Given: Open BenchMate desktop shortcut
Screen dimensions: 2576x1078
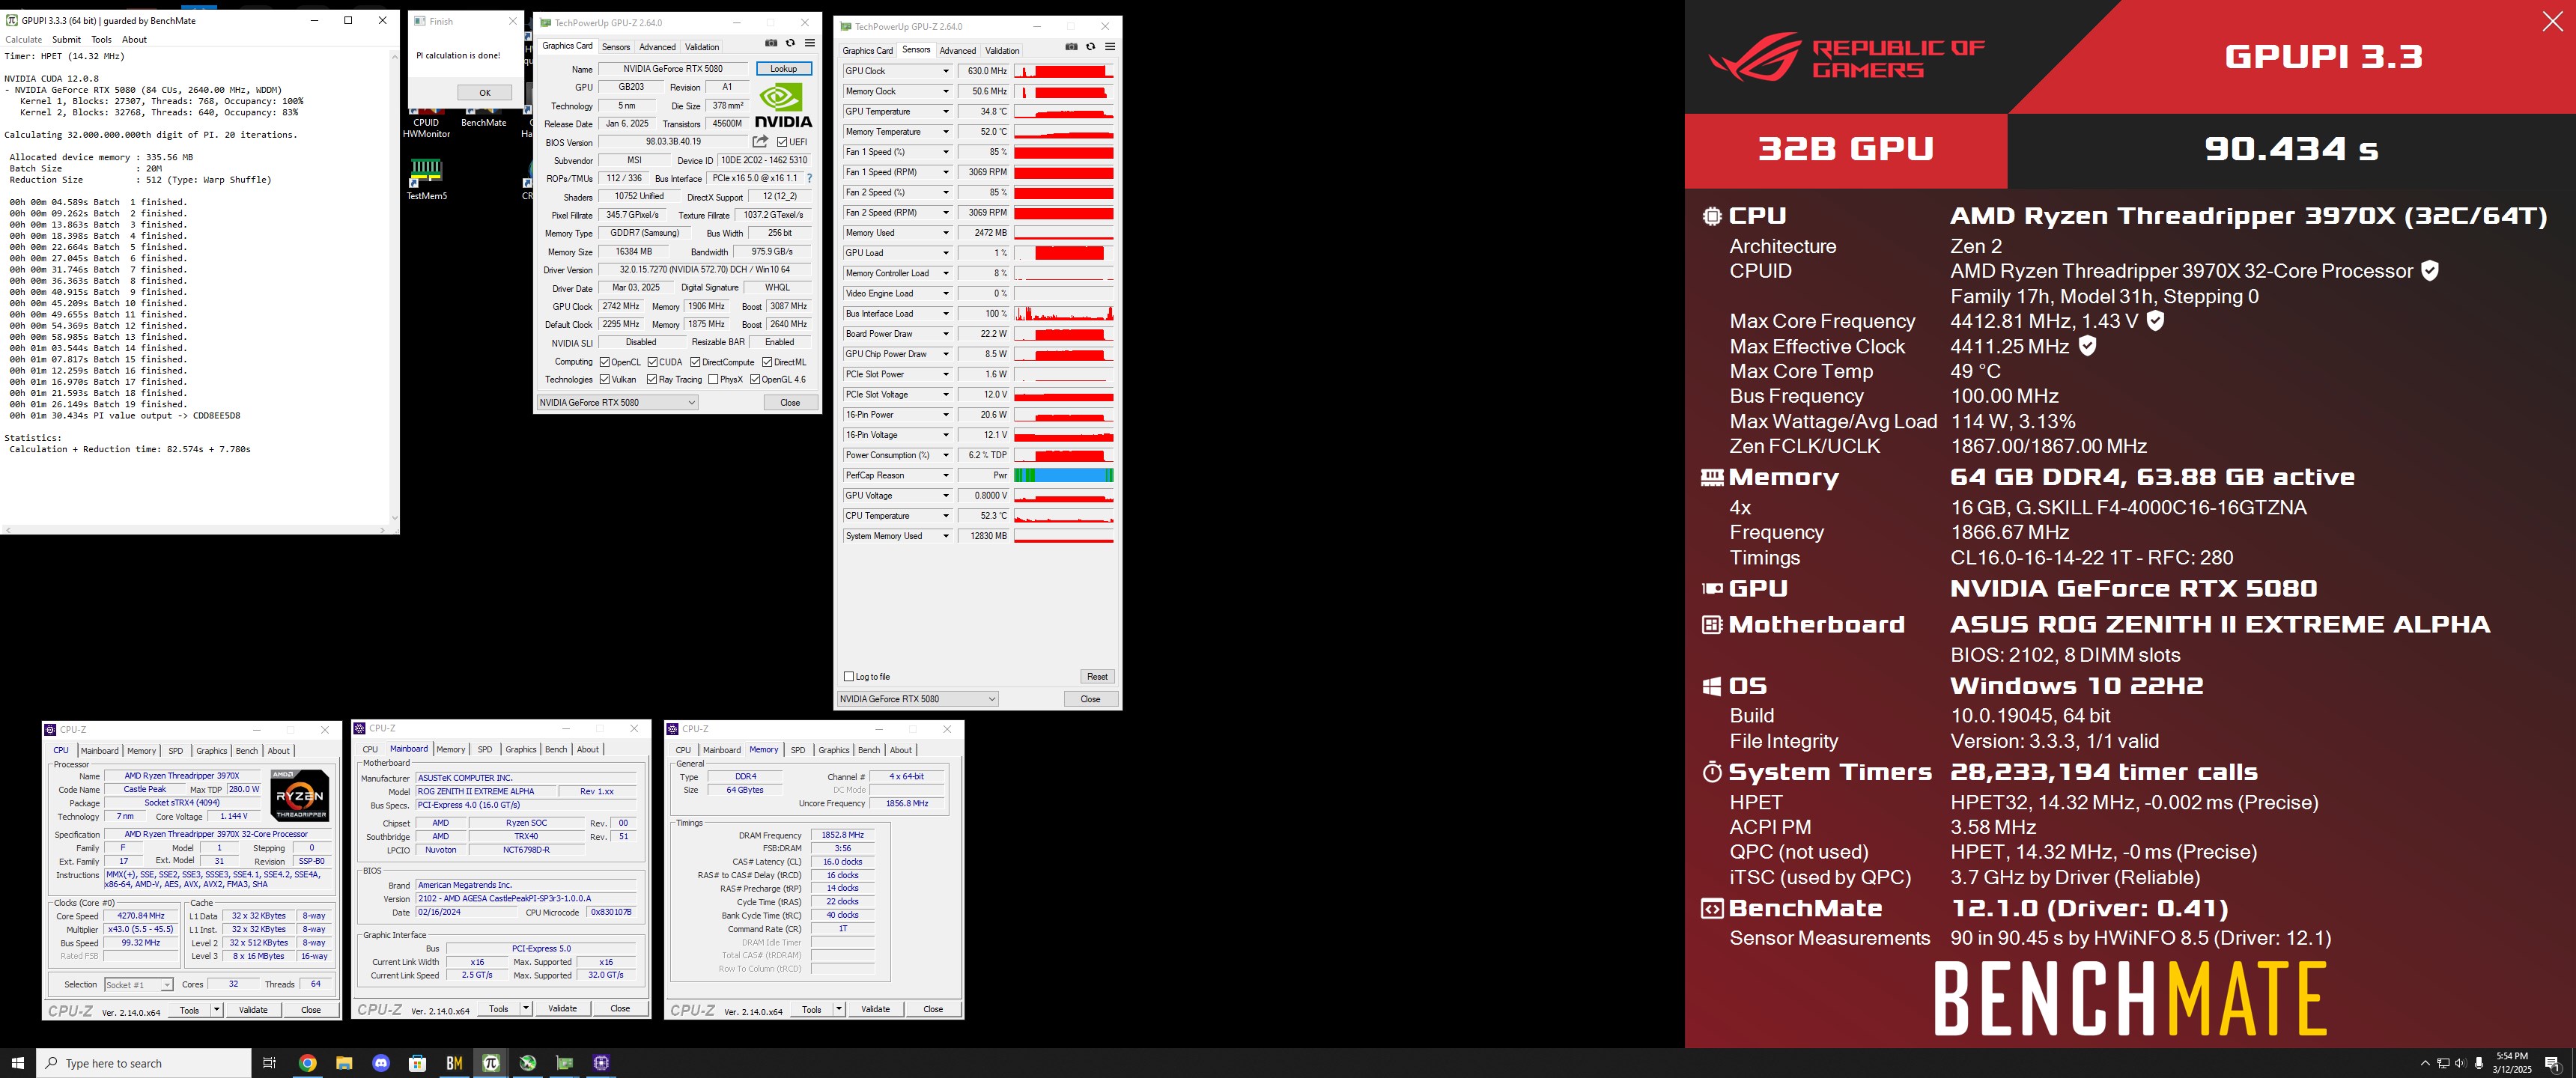Looking at the screenshot, I should (x=483, y=118).
